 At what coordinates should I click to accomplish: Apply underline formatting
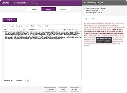coord(16,30)
